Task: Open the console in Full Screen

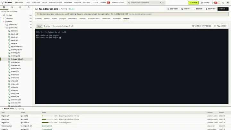Action: (220, 26)
